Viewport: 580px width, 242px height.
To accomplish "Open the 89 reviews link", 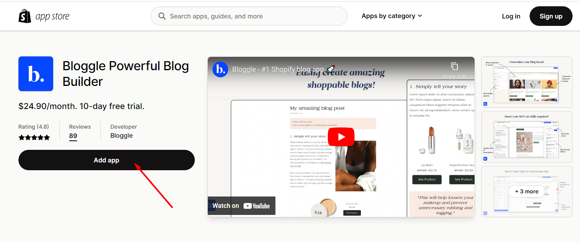I will coord(73,136).
